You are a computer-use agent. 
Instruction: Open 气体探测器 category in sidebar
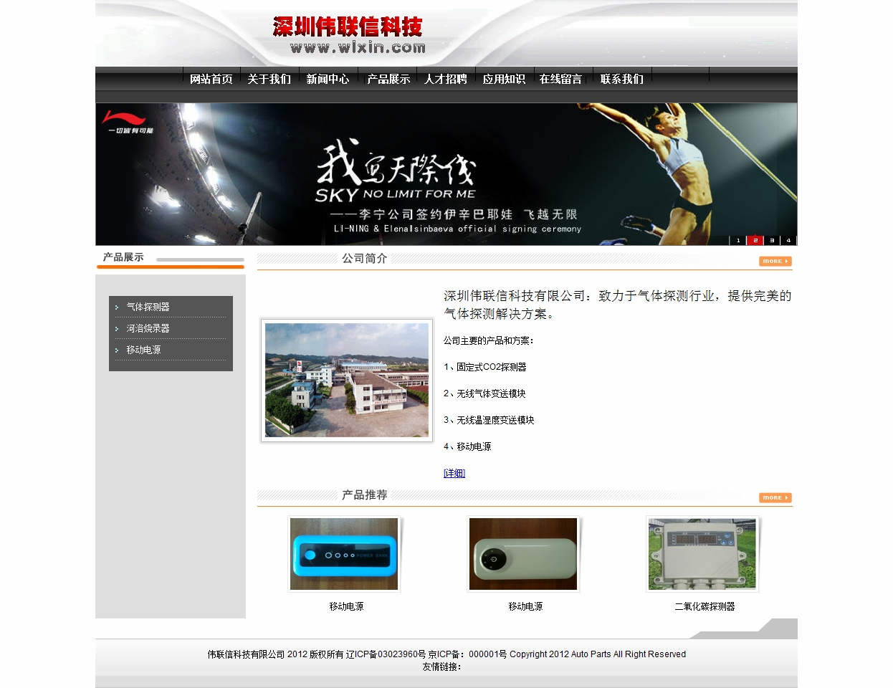click(x=148, y=307)
